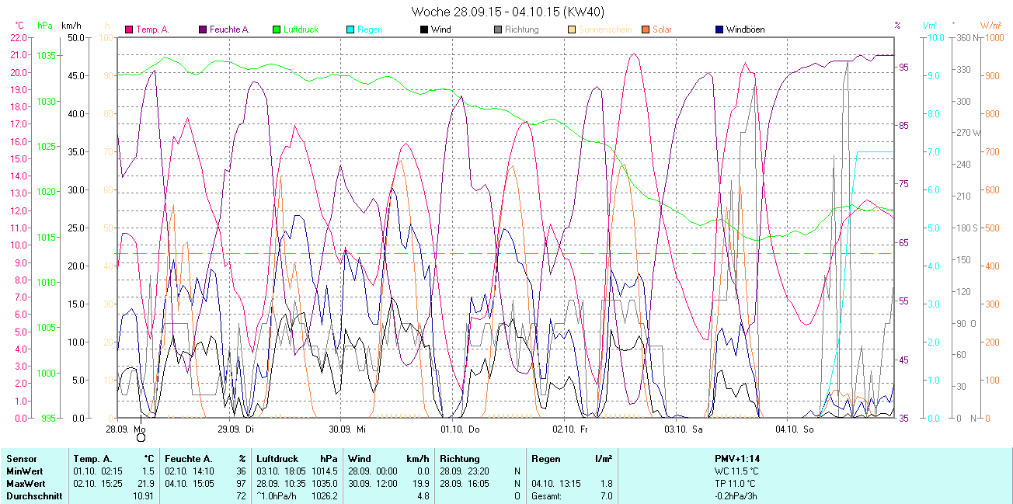Select the 'Regen' legend label
The image size is (1013, 504).
click(x=370, y=30)
